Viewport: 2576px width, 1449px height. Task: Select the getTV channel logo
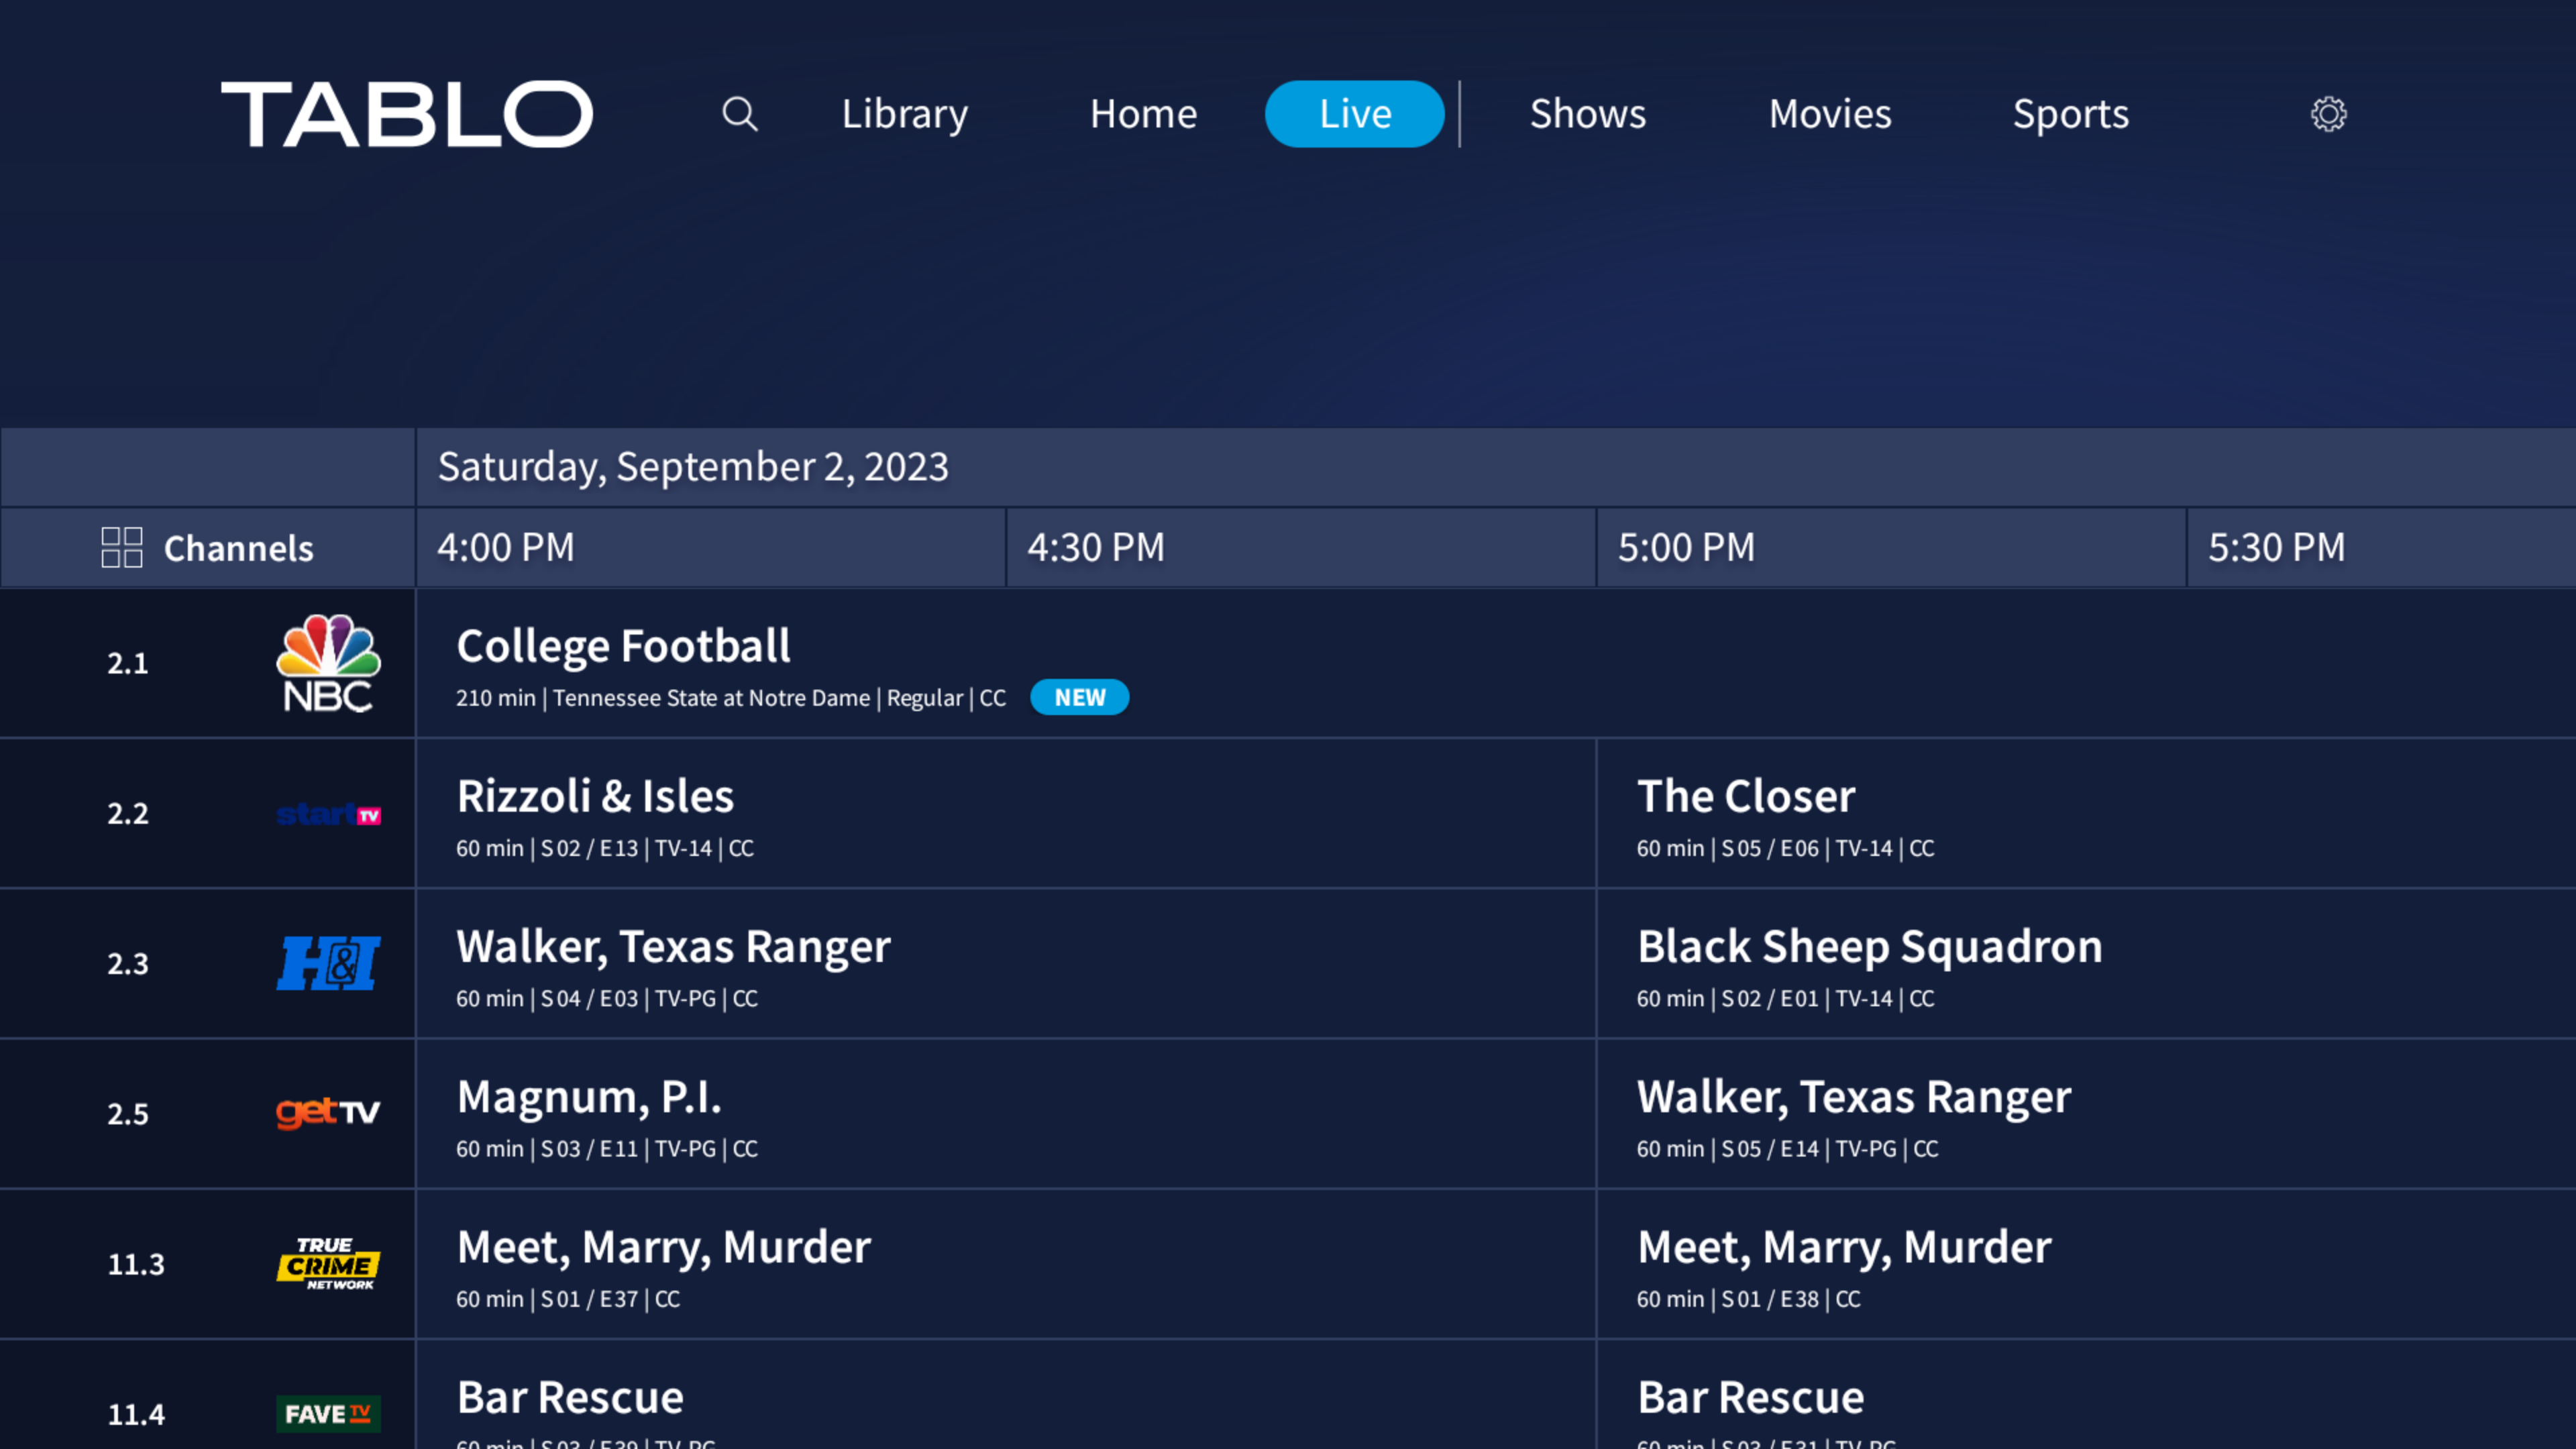(328, 1112)
